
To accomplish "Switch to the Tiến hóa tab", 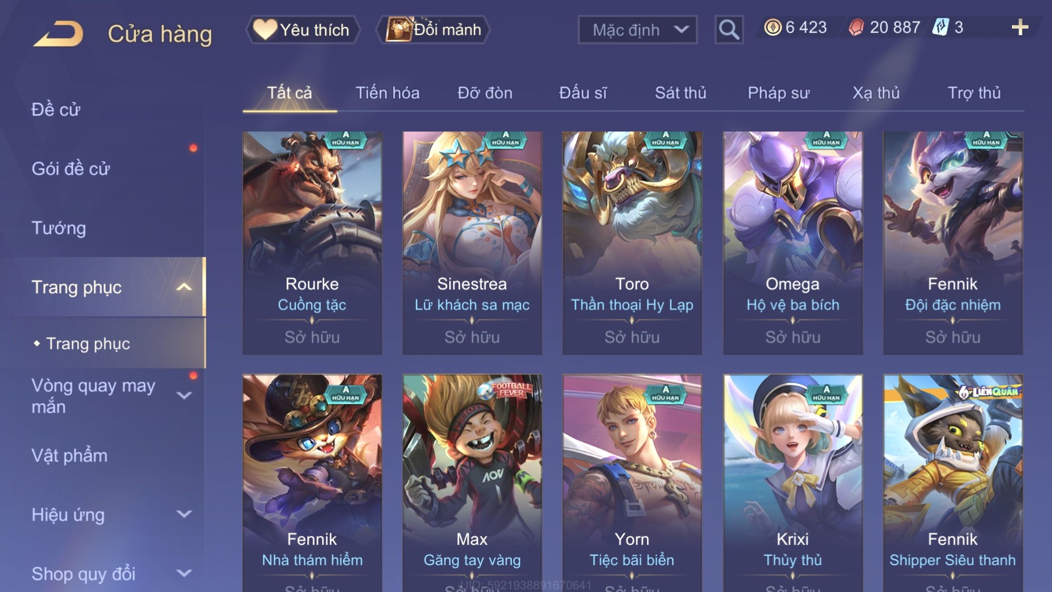I will (x=387, y=93).
